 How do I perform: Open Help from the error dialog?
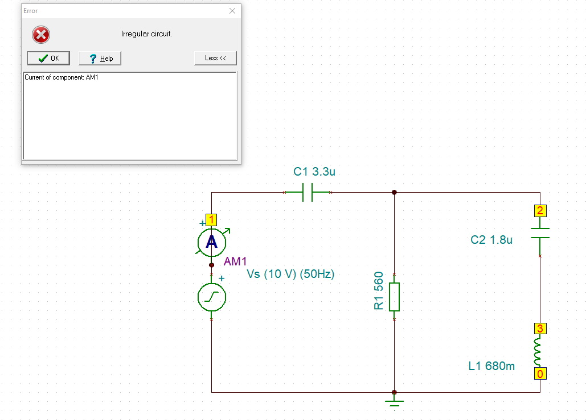click(99, 58)
